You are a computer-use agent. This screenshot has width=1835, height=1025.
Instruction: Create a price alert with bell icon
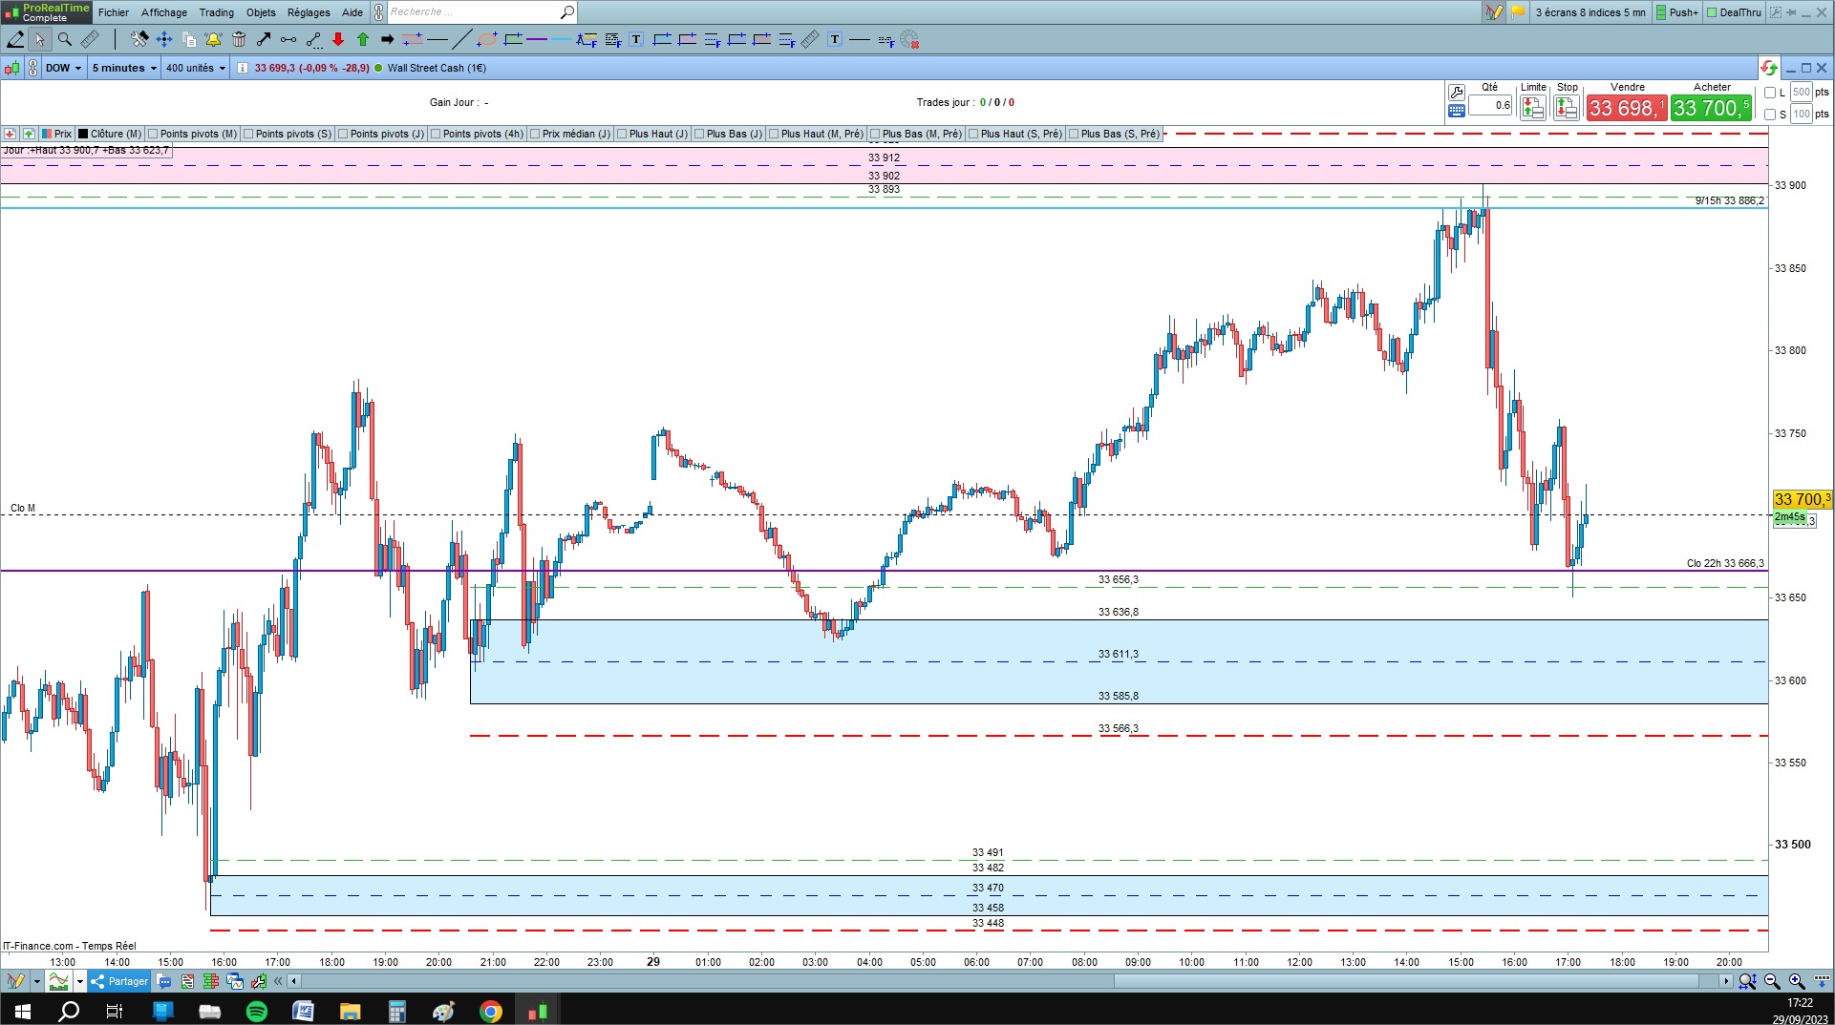point(213,39)
